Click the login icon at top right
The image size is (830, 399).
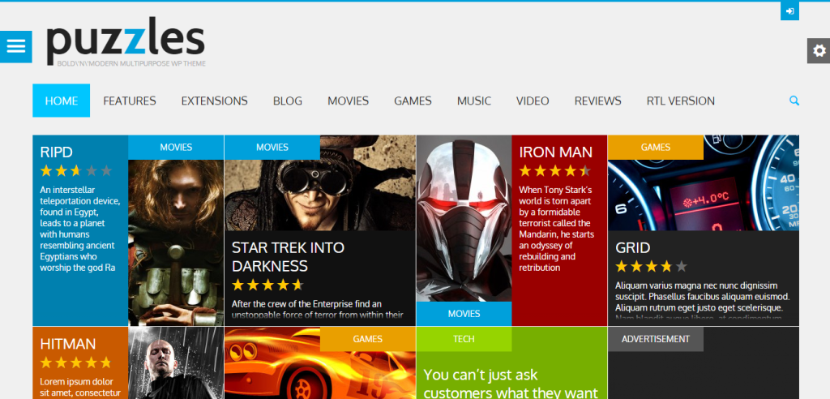point(789,11)
